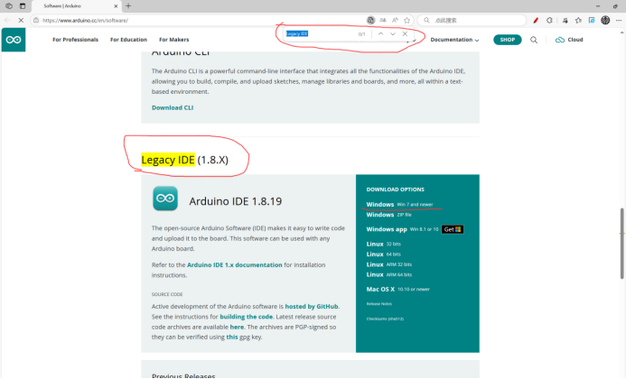Viewport: 626px width, 379px height.
Task: Click the SHOP button
Action: coord(507,40)
